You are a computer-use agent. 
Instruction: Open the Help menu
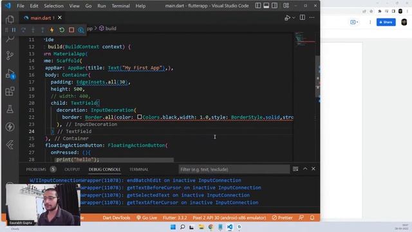[x=140, y=6]
